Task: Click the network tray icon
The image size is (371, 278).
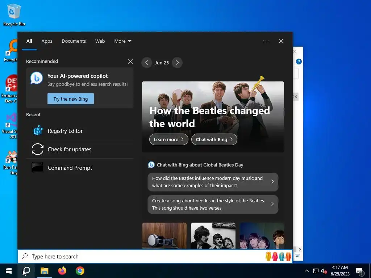Action: coord(316,271)
